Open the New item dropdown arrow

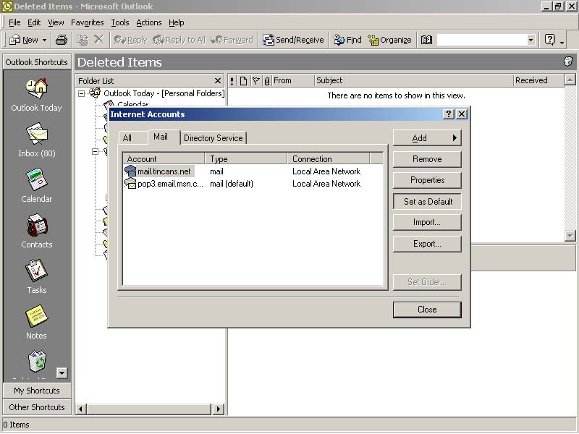[x=44, y=40]
